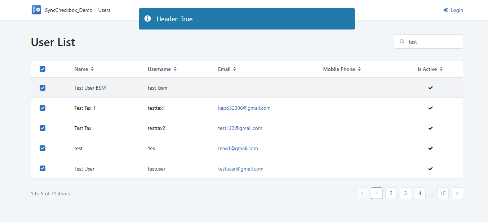This screenshot has height=222, width=488.
Task: Click the username cell testtax1
Action: pyautogui.click(x=156, y=108)
